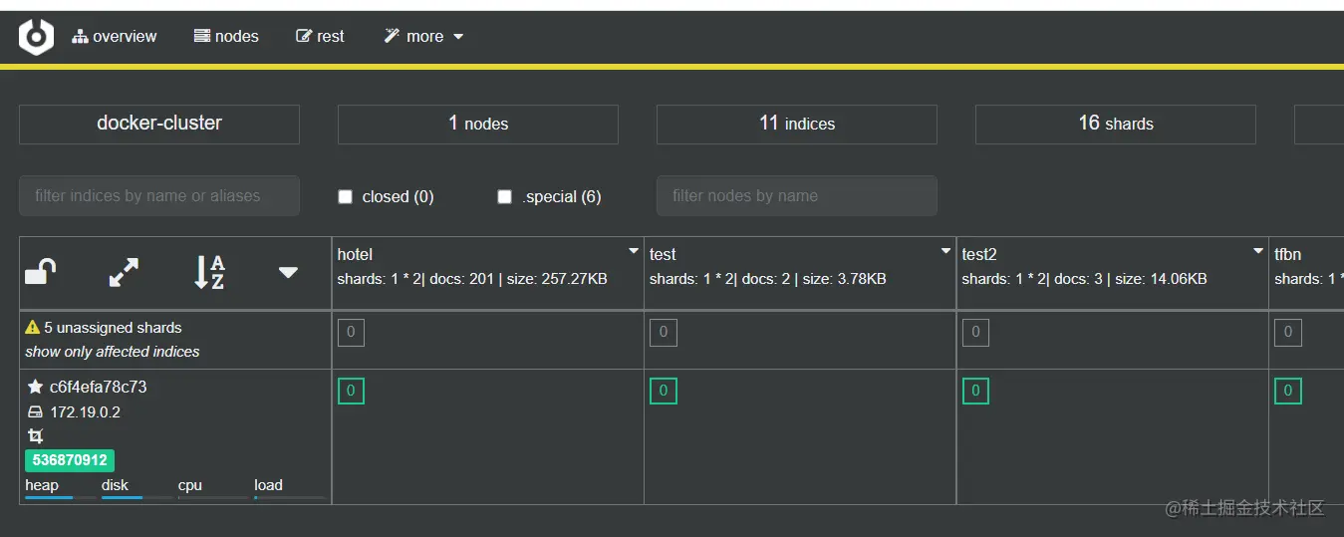Select unassigned shard 0 of test
The image size is (1344, 537).
(664, 333)
